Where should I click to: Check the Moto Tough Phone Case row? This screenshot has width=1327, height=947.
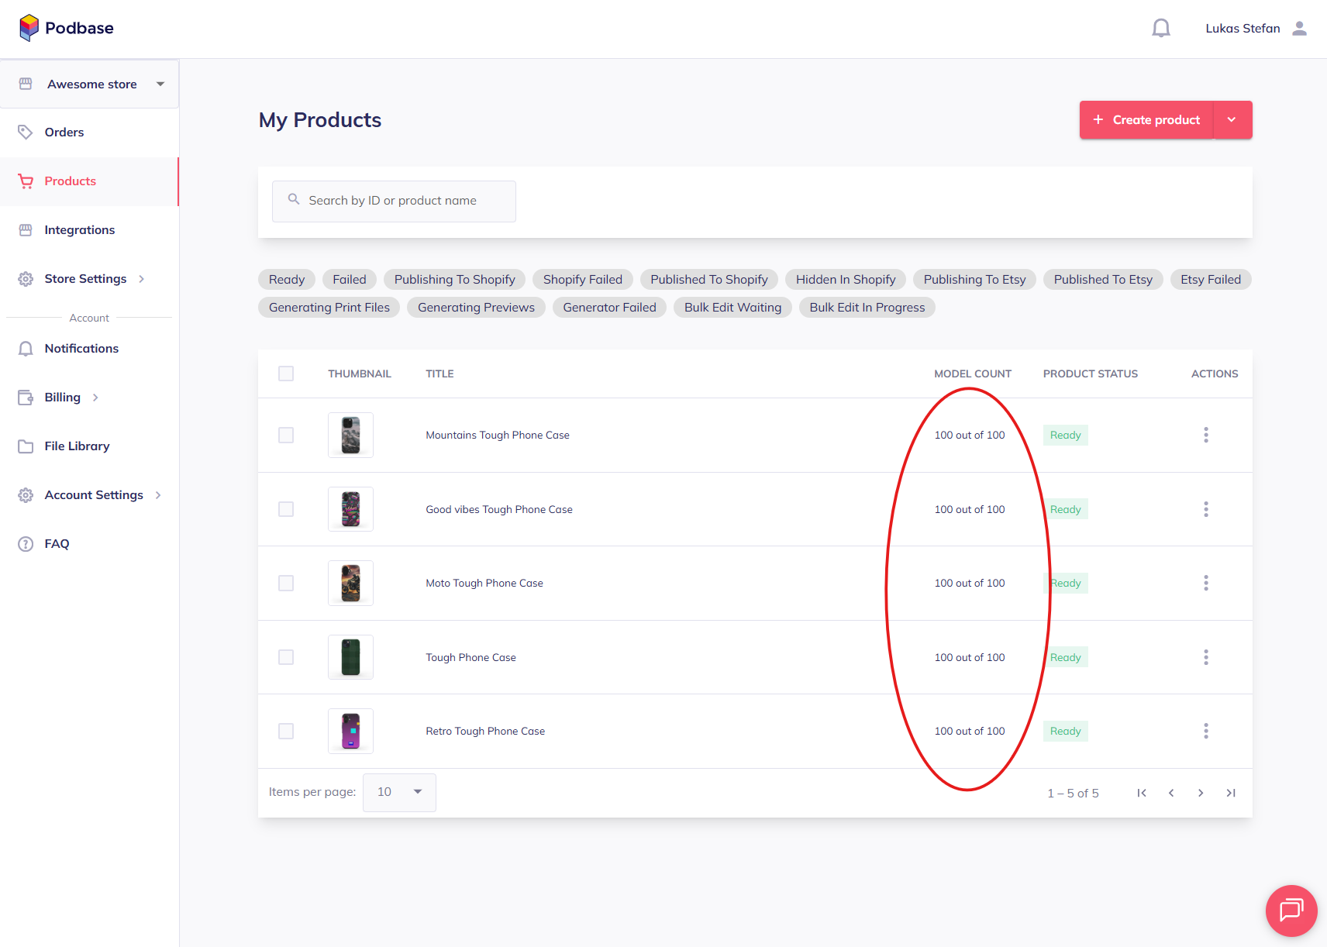click(x=286, y=583)
